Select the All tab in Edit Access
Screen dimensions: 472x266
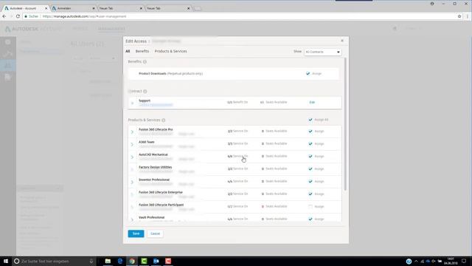tap(128, 51)
